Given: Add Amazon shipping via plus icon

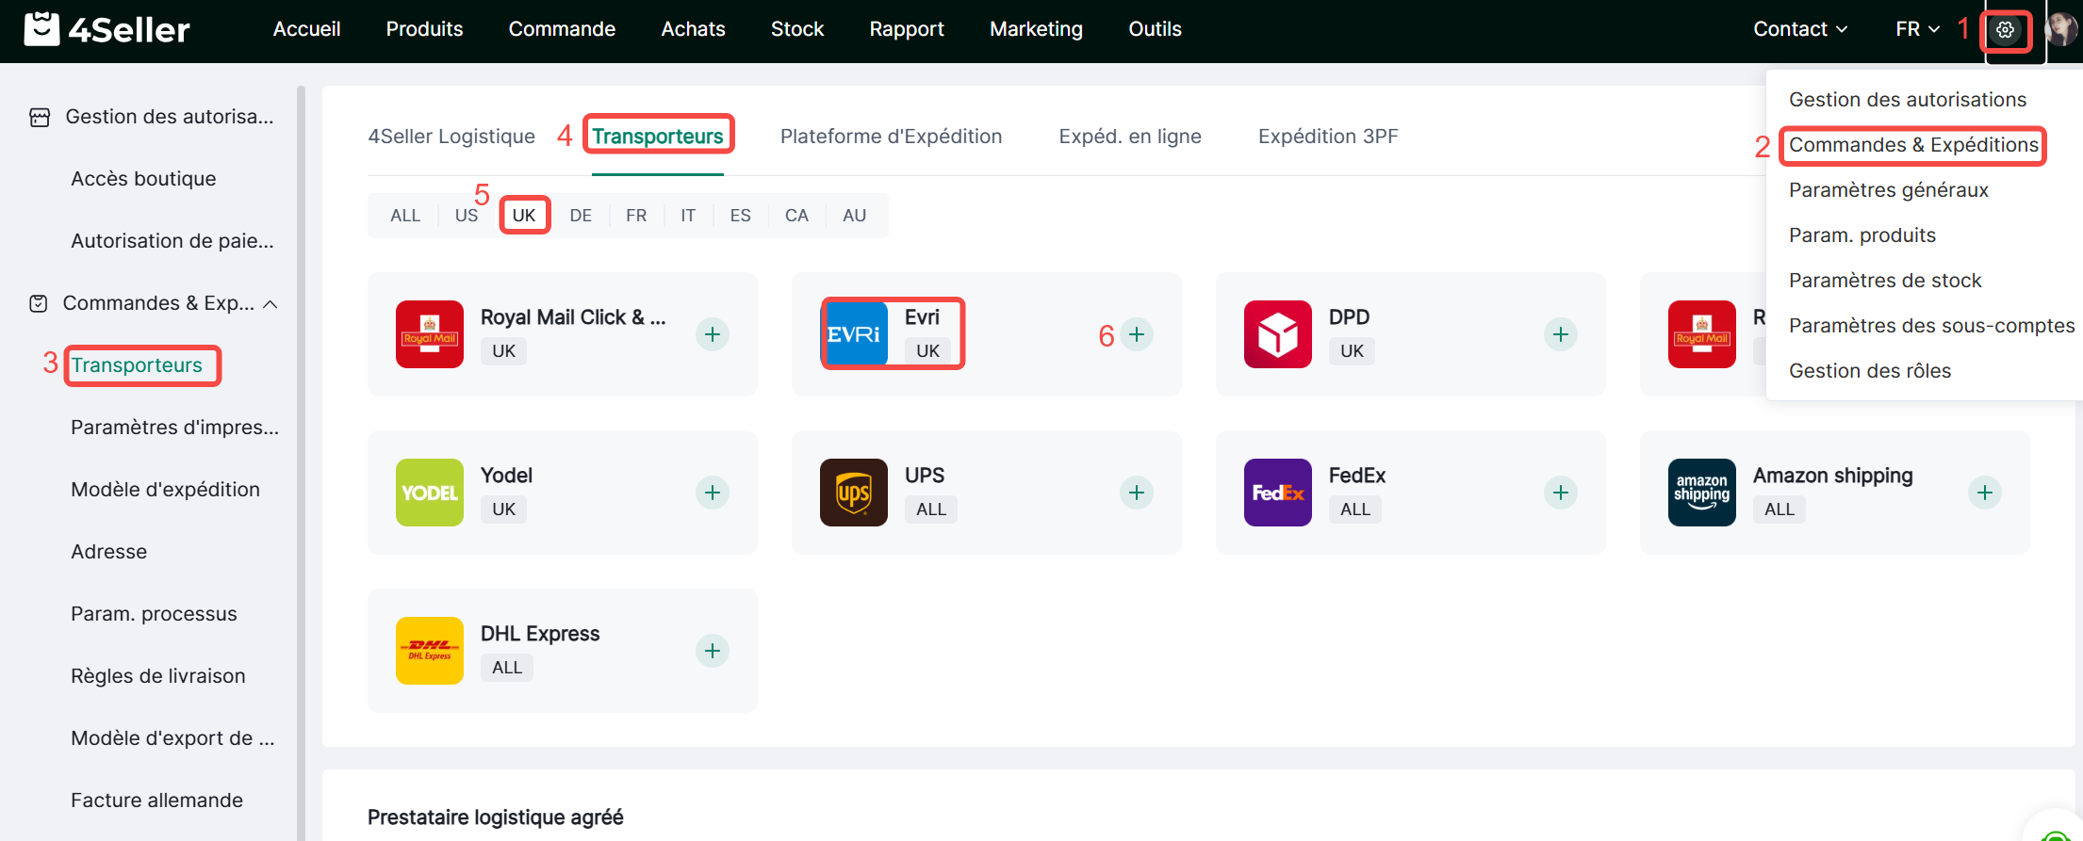Looking at the screenshot, I should point(1984,493).
